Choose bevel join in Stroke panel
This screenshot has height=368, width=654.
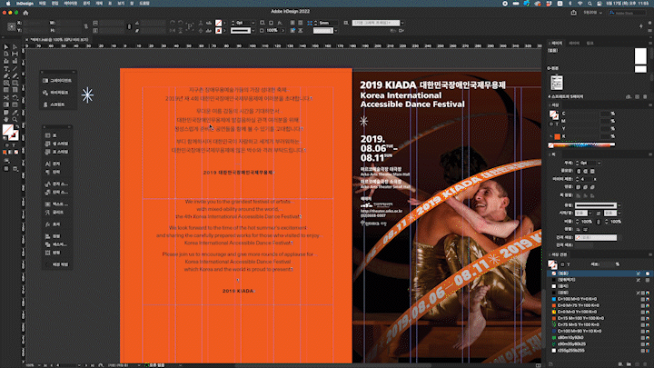[592, 187]
